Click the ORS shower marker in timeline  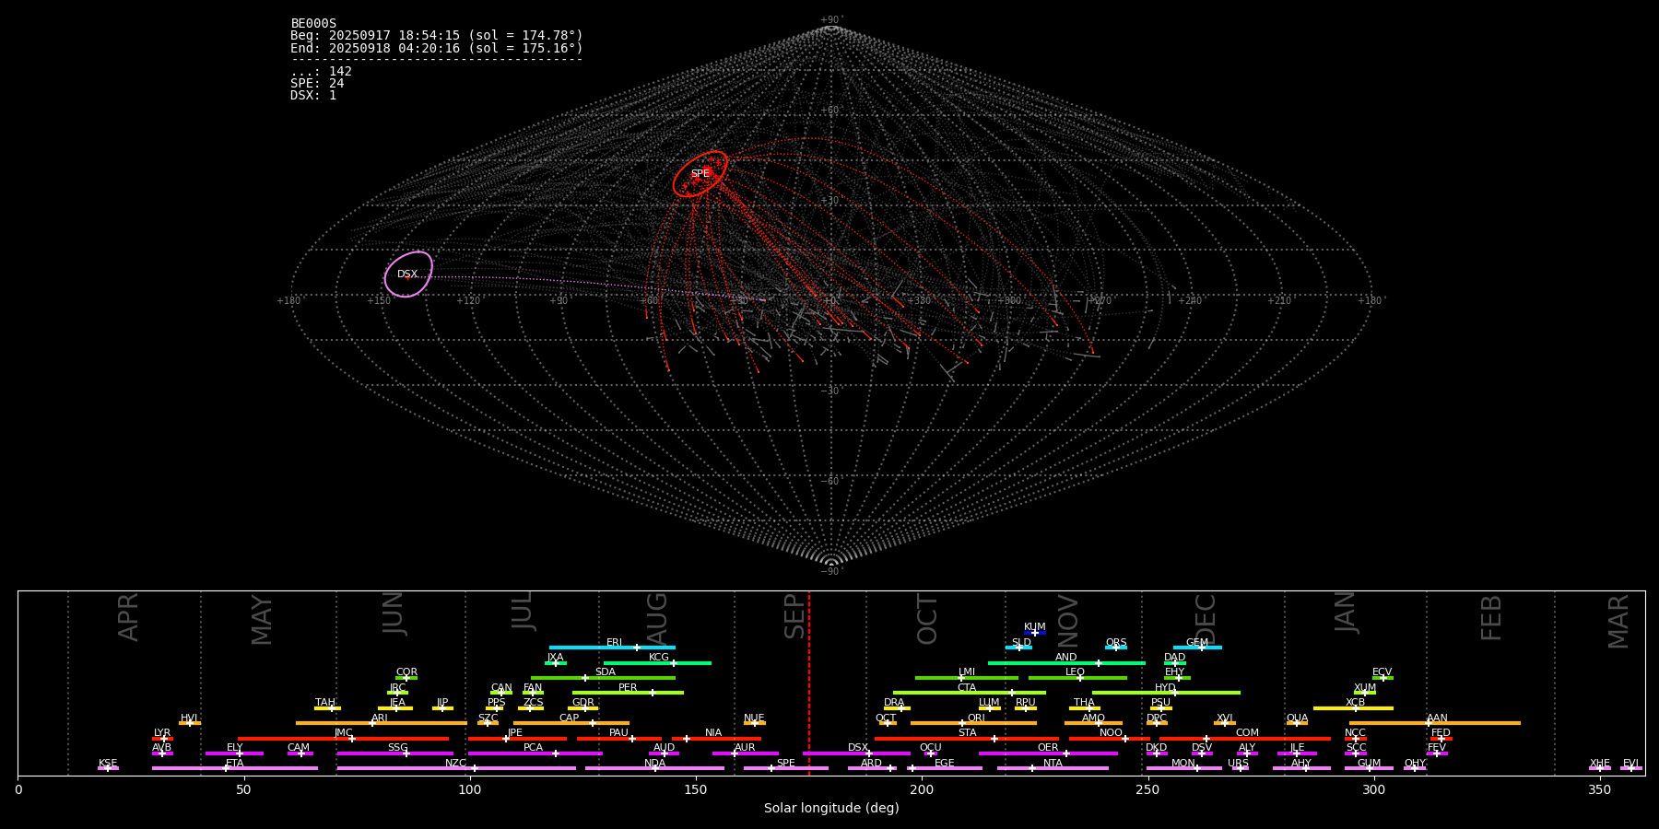(1116, 648)
